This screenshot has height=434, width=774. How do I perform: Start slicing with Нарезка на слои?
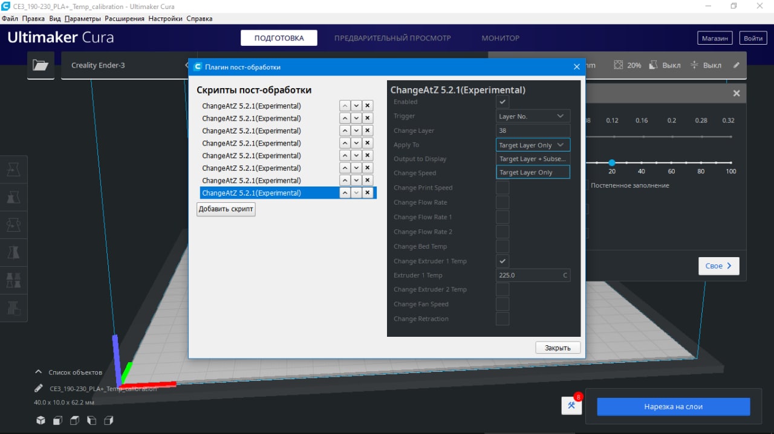(674, 407)
